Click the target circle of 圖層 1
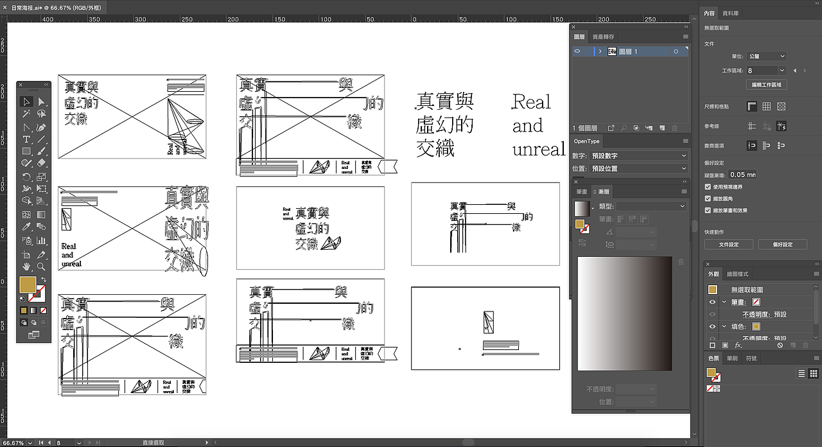The height and width of the screenshot is (447, 822). [676, 51]
